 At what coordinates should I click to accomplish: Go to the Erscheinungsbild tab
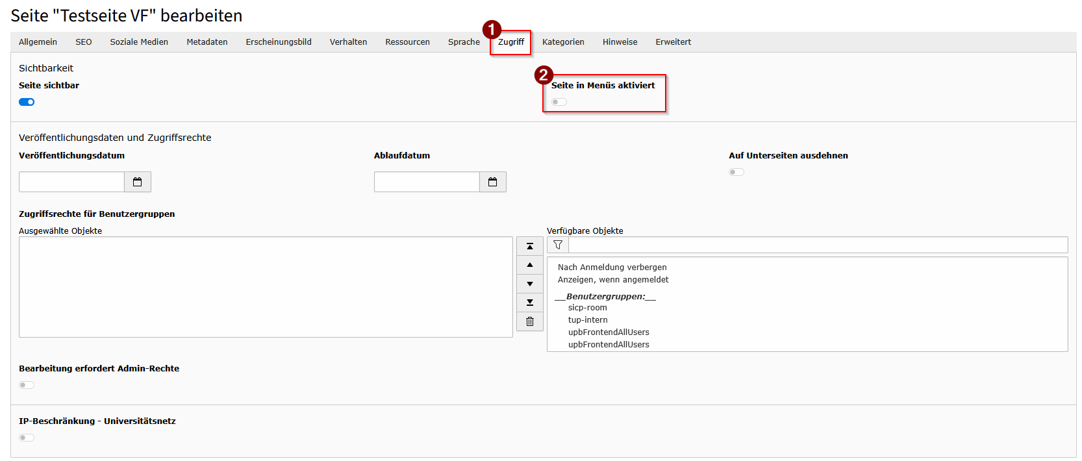pos(279,42)
